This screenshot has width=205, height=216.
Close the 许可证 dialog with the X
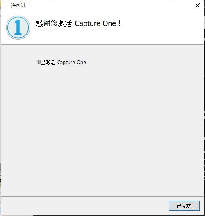tap(198, 5)
